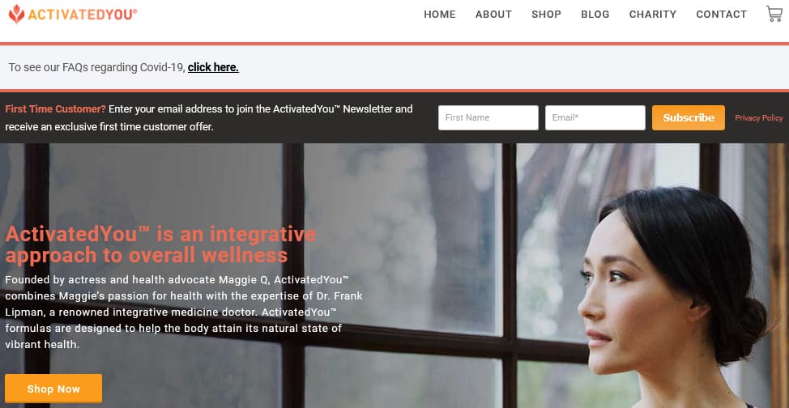This screenshot has height=408, width=789.
Task: Open the CHARITY navigation link
Action: (653, 15)
